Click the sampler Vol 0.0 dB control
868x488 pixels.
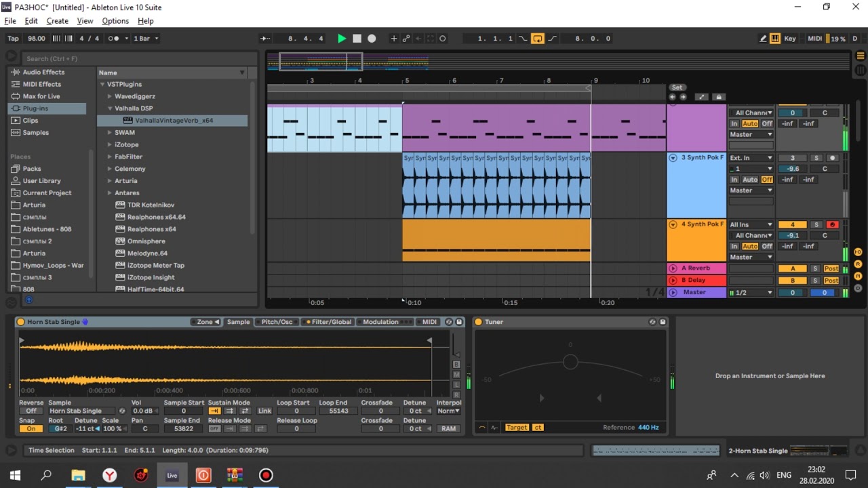pyautogui.click(x=142, y=411)
